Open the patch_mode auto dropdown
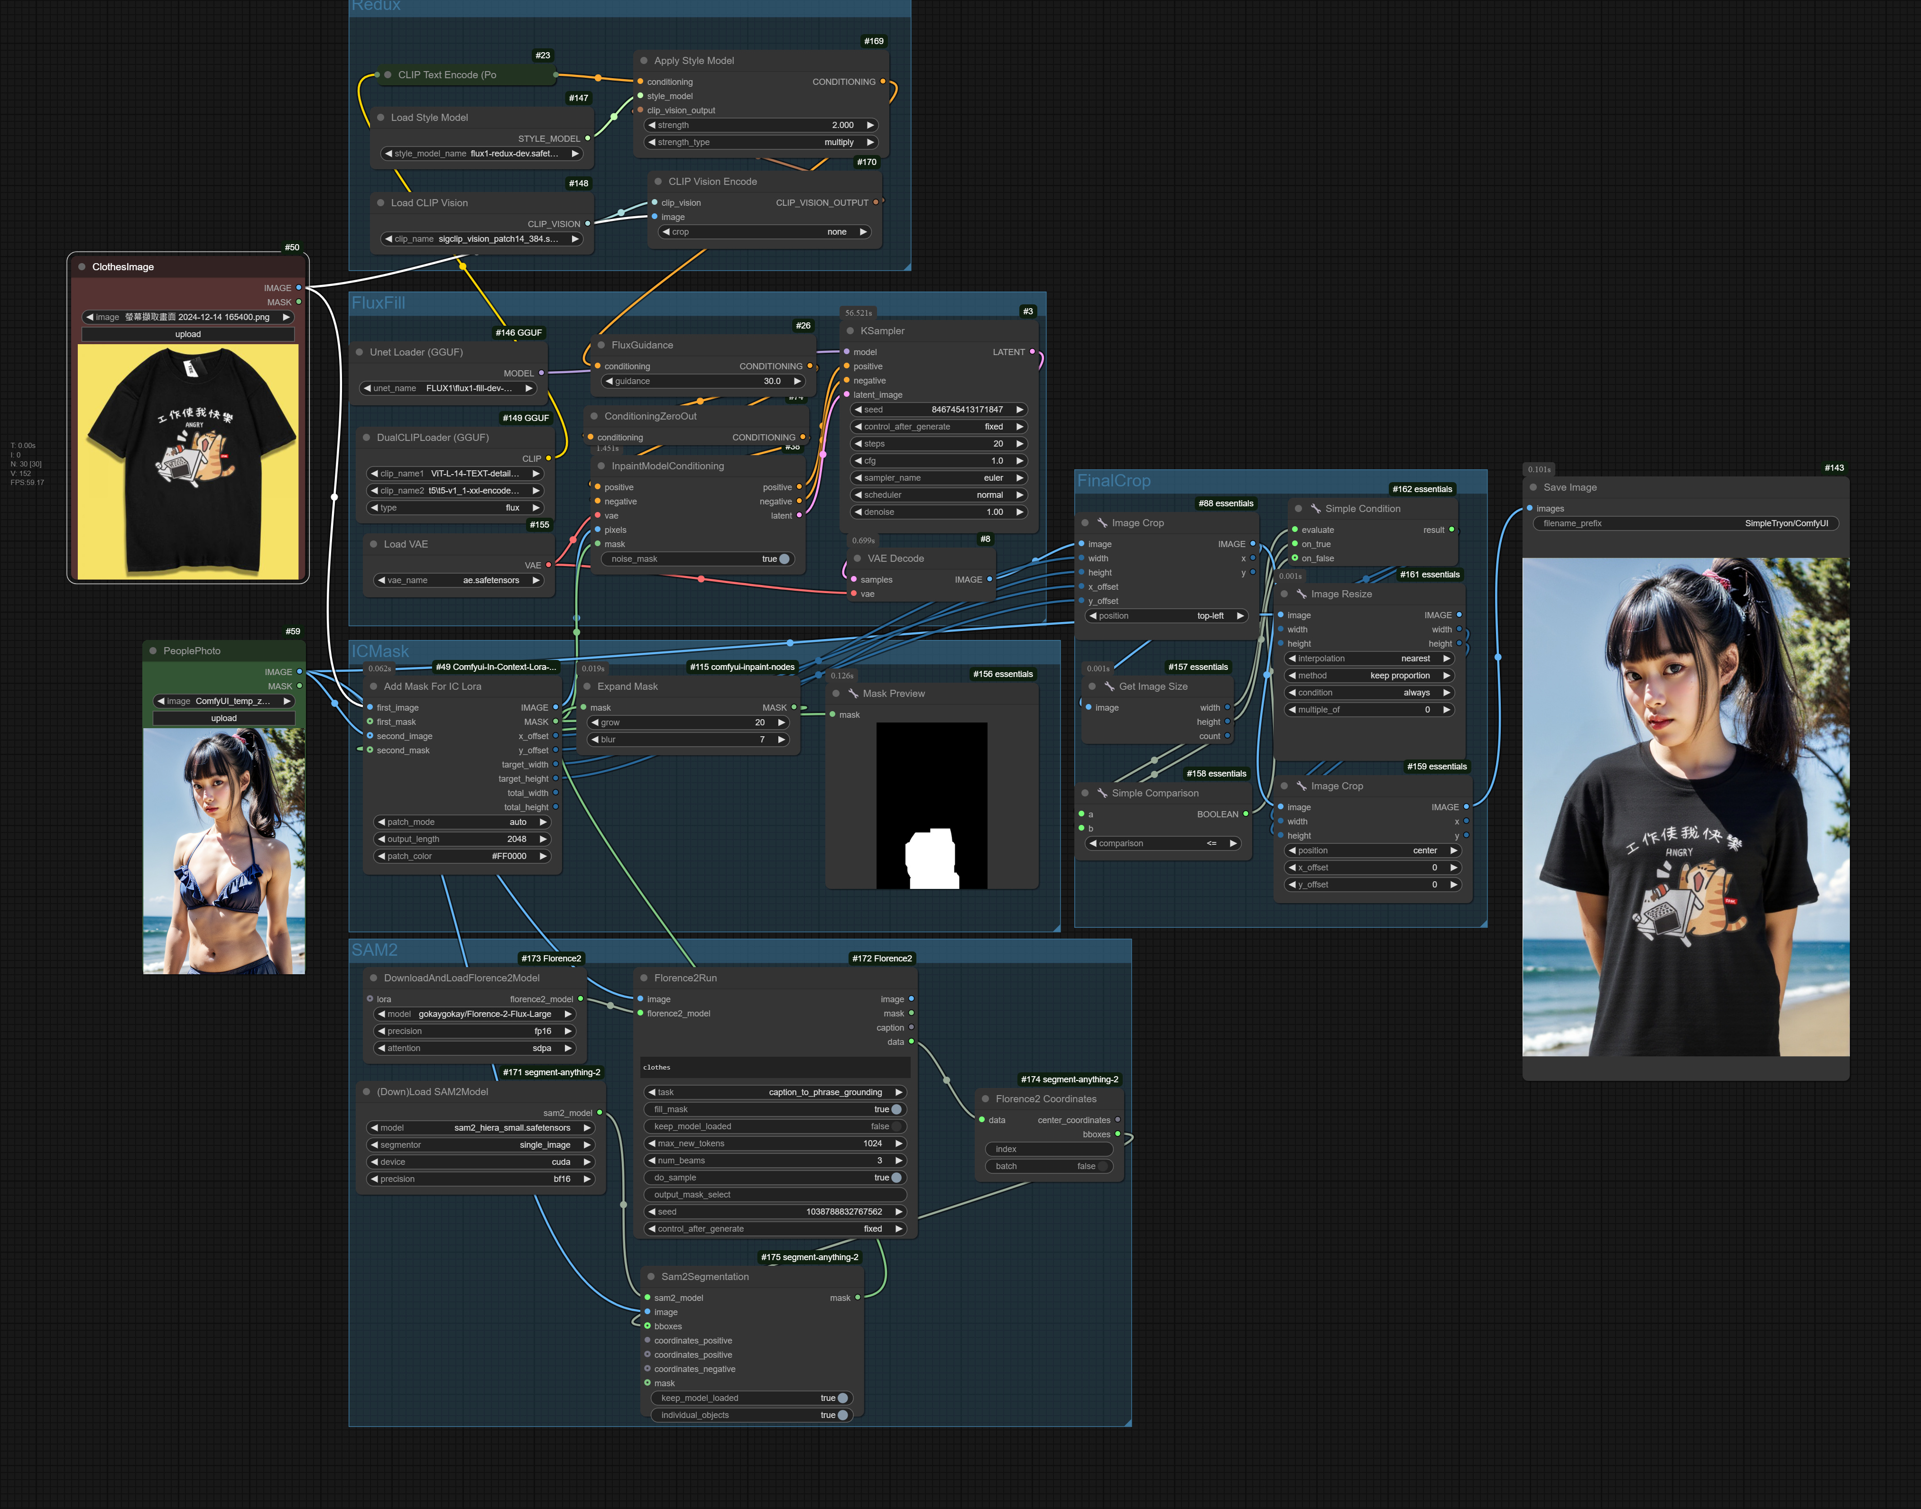 pos(462,823)
